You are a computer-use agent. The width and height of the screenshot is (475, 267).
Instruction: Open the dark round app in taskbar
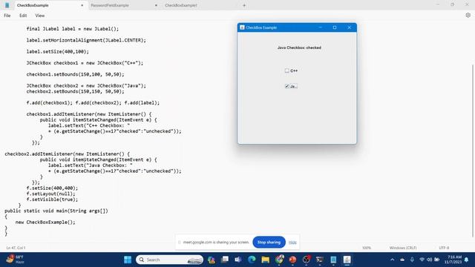(307, 260)
